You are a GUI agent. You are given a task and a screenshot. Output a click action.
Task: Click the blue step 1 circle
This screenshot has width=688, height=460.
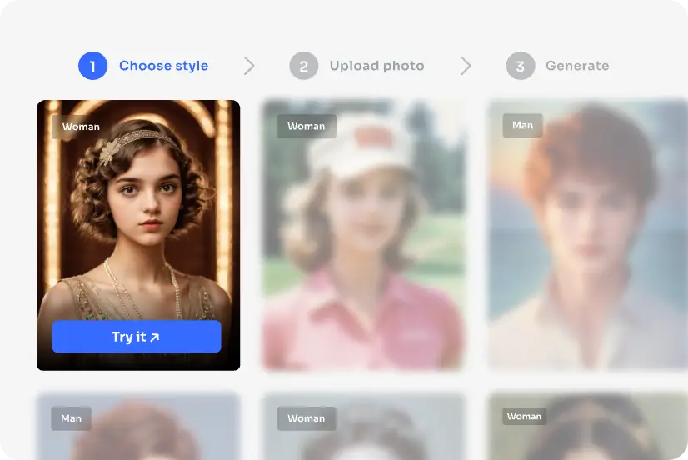92,66
